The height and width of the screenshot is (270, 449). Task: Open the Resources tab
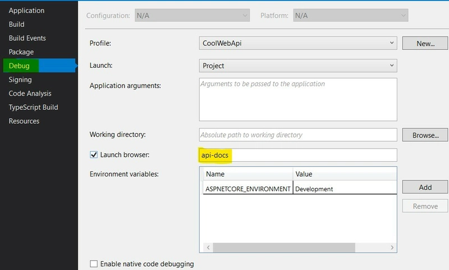point(24,121)
